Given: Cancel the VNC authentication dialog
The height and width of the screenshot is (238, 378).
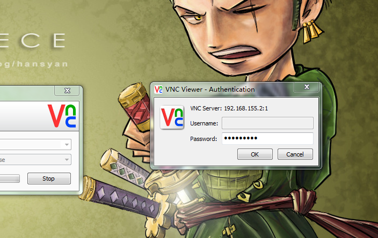Looking at the screenshot, I should pos(295,154).
